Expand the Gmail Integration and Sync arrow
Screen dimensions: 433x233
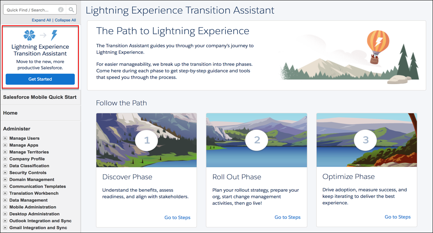5,228
